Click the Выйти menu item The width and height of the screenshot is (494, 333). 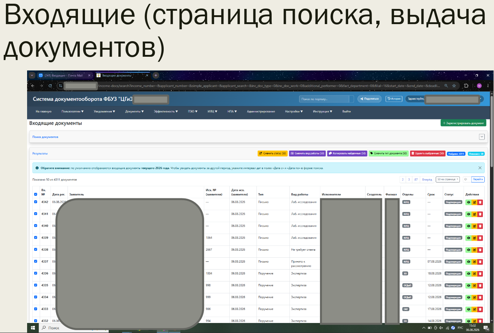coord(347,111)
